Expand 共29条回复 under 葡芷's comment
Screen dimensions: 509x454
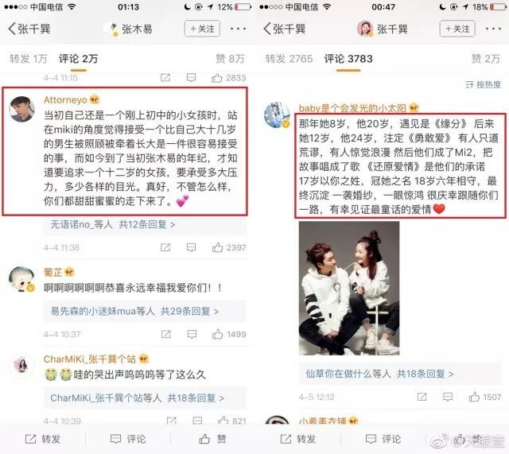(x=189, y=311)
